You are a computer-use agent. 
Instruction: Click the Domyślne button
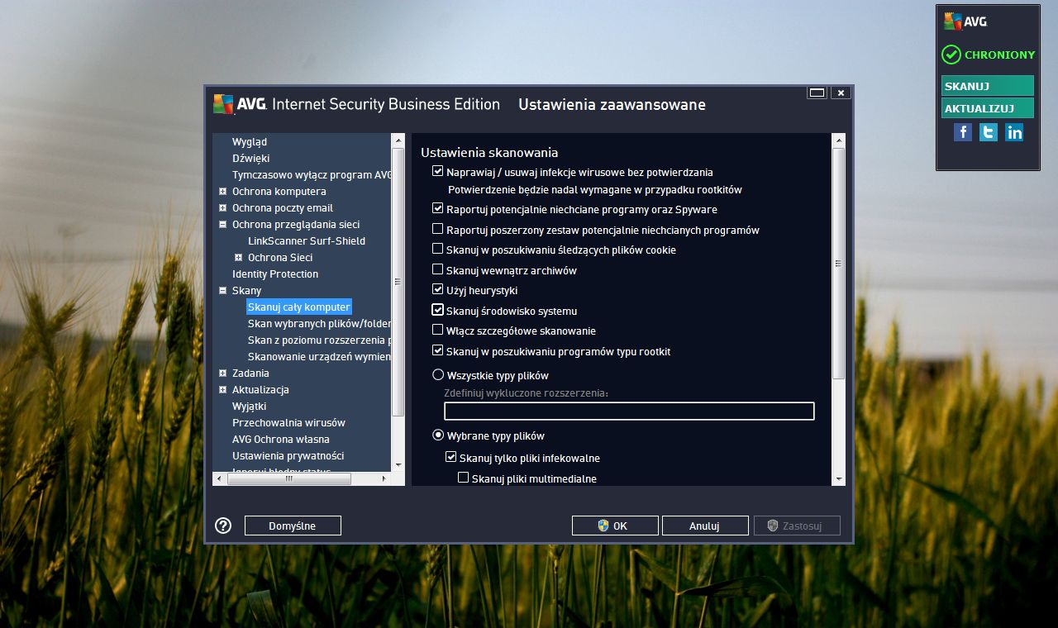pos(293,526)
